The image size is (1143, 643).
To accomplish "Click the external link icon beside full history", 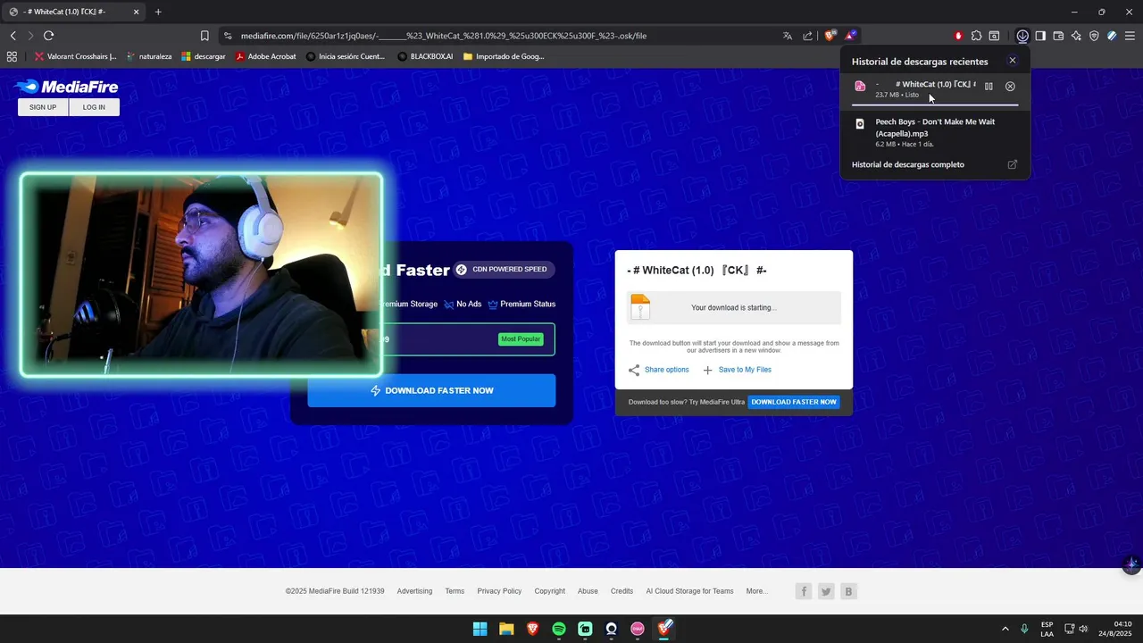I will click(1012, 164).
